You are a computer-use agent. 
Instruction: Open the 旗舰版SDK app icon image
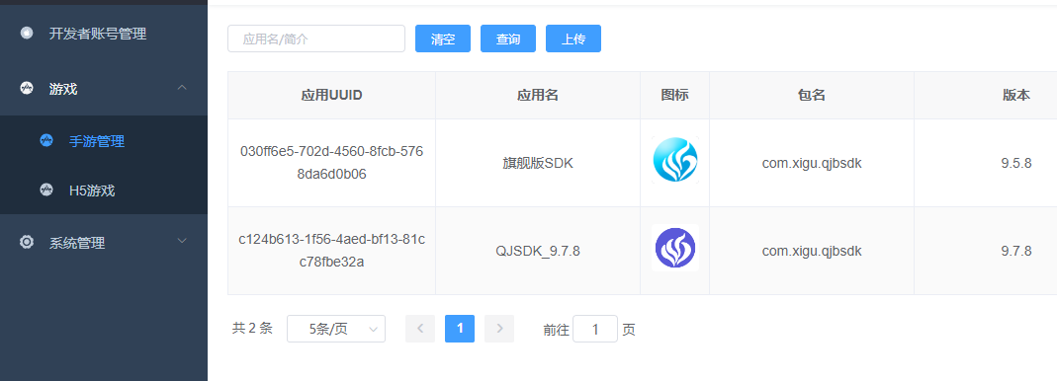coord(674,160)
